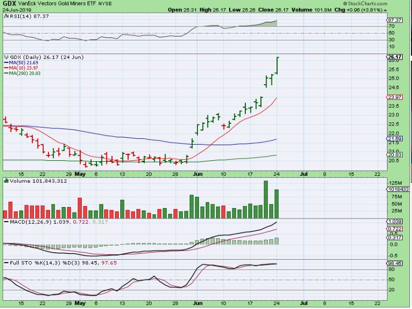Image resolution: width=412 pixels, height=309 pixels.
Task: Click the 0.722 signal tag on MACD axis
Action: 395,229
